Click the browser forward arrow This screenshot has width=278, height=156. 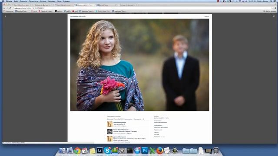(x=7, y=8)
